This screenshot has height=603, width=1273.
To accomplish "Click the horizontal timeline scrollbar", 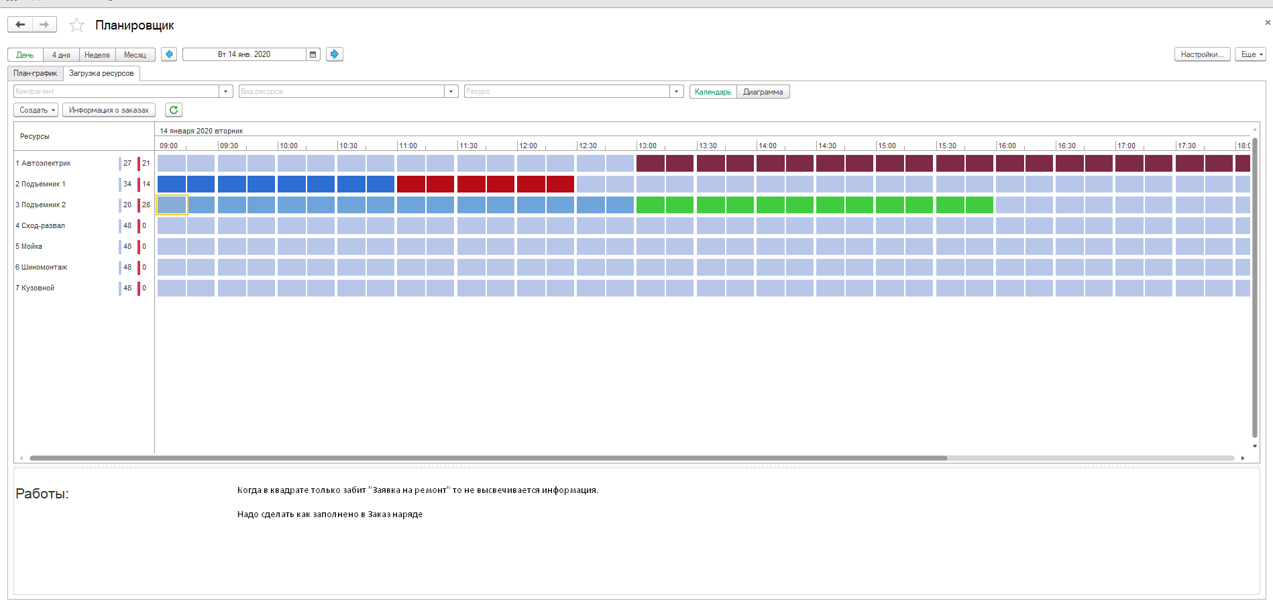I will (x=488, y=458).
